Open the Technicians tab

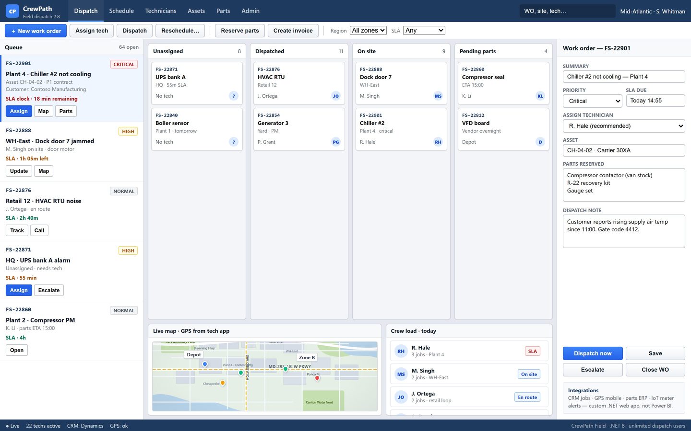click(161, 11)
